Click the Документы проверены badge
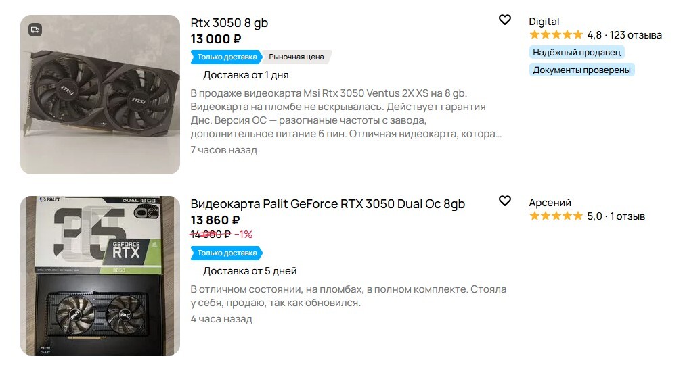Viewport: 683px width, 367px height. pyautogui.click(x=581, y=70)
